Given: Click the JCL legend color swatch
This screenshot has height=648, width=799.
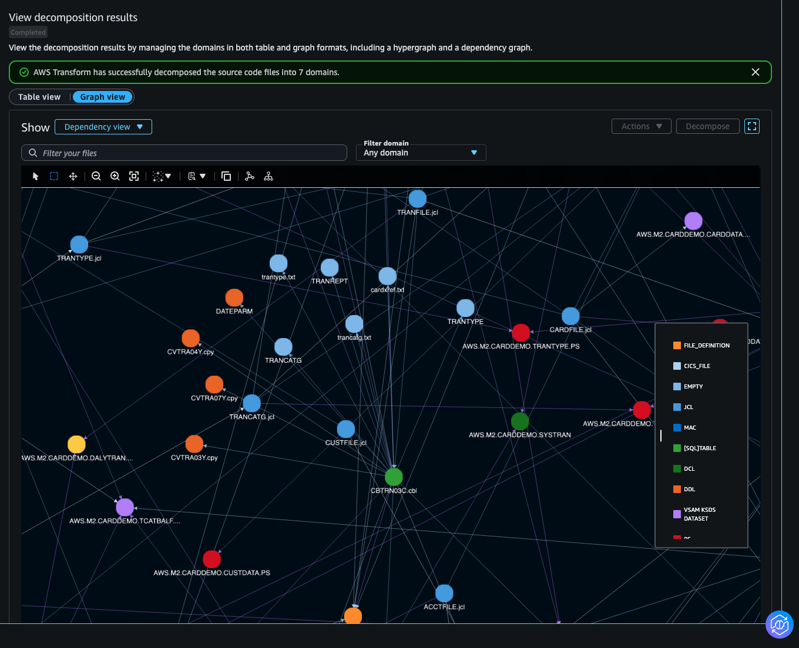Looking at the screenshot, I should [x=677, y=407].
